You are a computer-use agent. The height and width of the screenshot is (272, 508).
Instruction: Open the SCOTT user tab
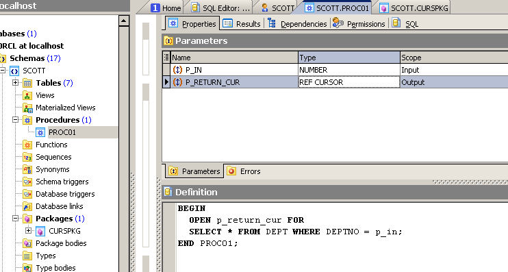pyautogui.click(x=278, y=8)
